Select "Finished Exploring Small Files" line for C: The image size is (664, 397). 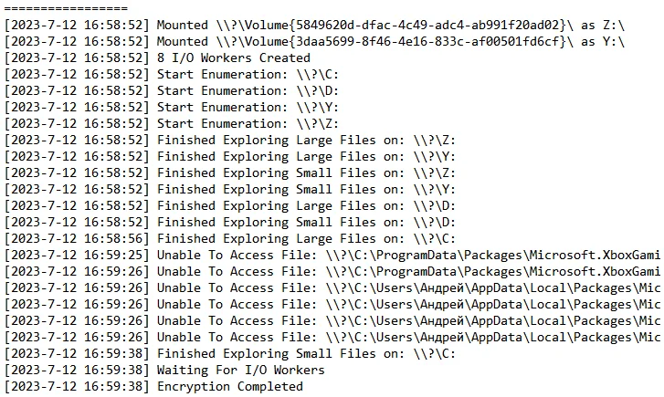pos(306,353)
